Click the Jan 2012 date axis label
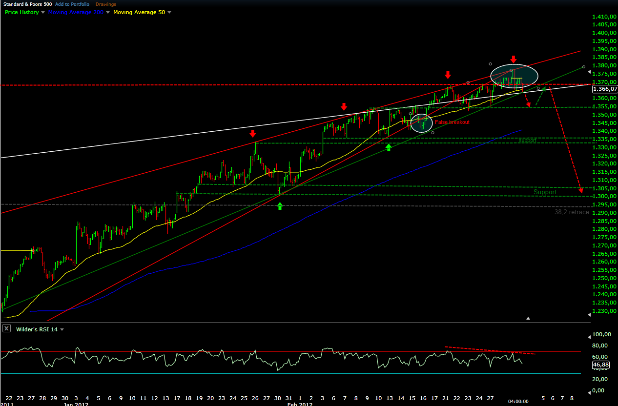This screenshot has width=618, height=406. tap(76, 404)
